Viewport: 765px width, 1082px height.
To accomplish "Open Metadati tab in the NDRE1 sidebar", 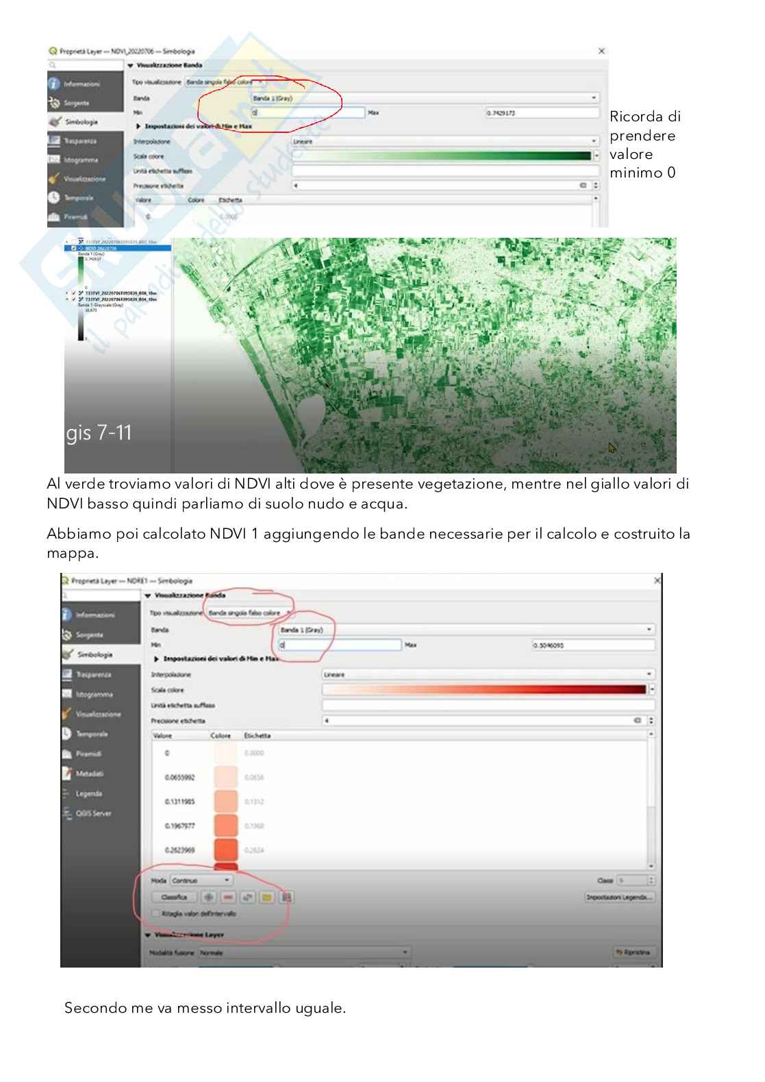I will click(88, 774).
